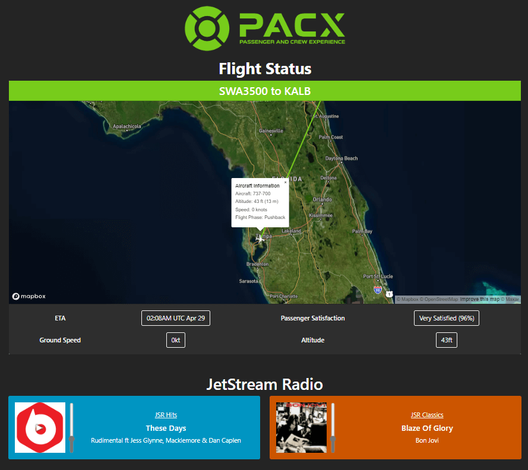Open the JSR Hits link
This screenshot has width=528, height=470.
166,415
